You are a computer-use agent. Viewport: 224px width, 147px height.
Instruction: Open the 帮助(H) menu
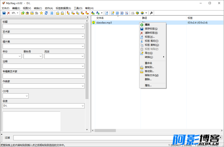coord(89,8)
